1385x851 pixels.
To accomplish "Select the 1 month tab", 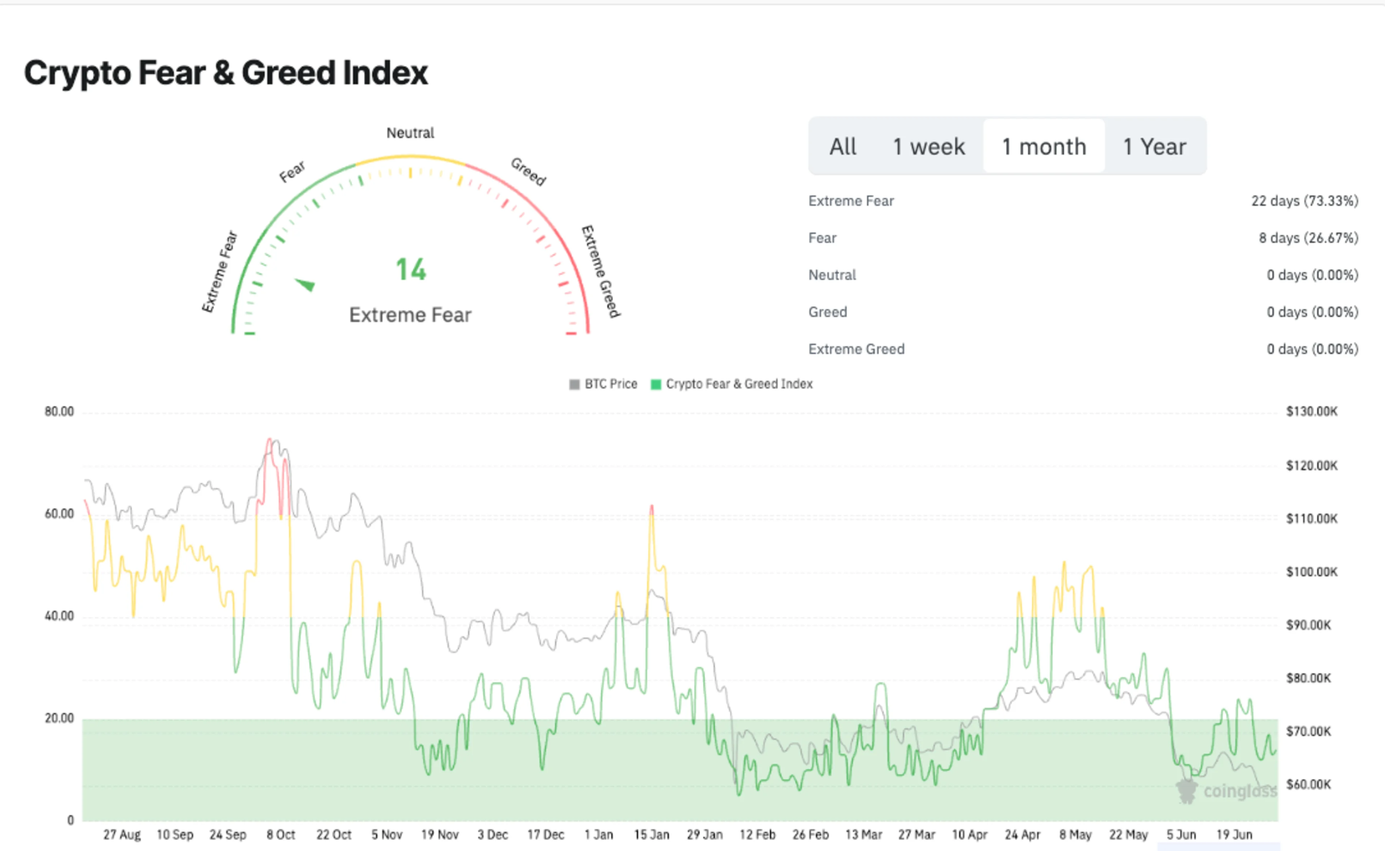I will click(1044, 146).
